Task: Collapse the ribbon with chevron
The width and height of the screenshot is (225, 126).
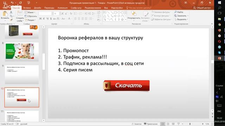Action: click(x=212, y=24)
